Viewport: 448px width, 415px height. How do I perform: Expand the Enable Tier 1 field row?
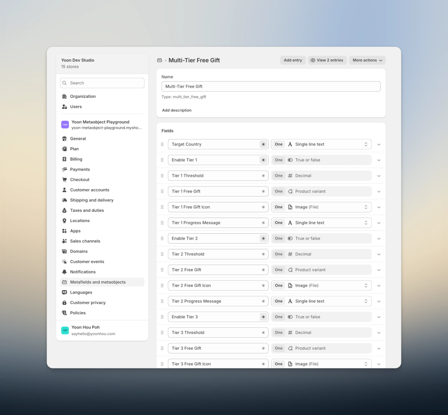point(379,160)
